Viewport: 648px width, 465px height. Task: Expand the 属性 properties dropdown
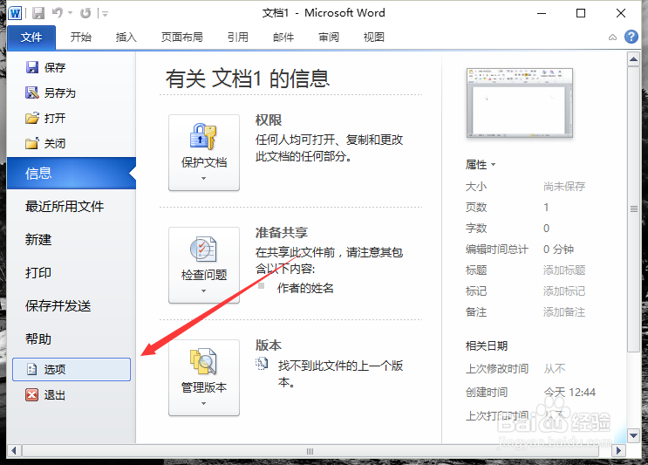click(x=481, y=165)
